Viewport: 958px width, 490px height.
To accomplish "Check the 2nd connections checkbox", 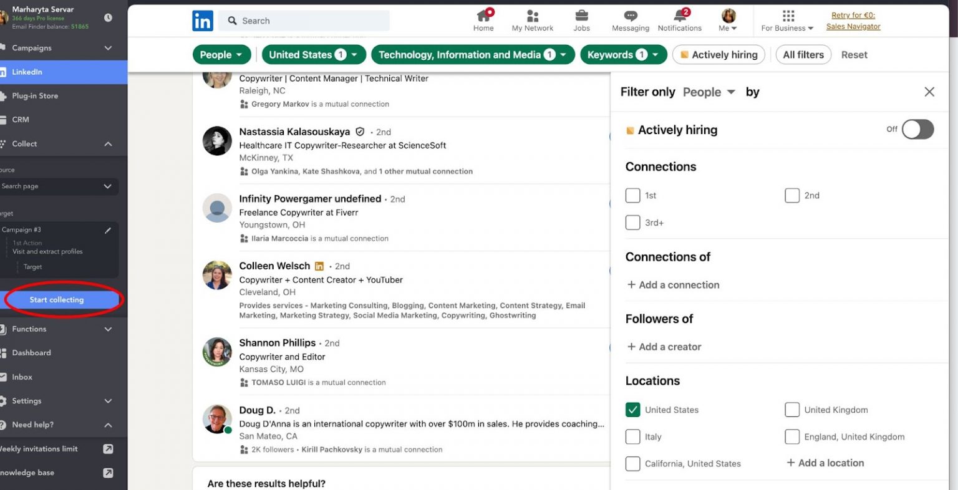I will [792, 195].
